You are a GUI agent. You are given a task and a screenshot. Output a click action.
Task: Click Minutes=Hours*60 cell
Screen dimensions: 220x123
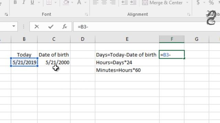(x=127, y=70)
